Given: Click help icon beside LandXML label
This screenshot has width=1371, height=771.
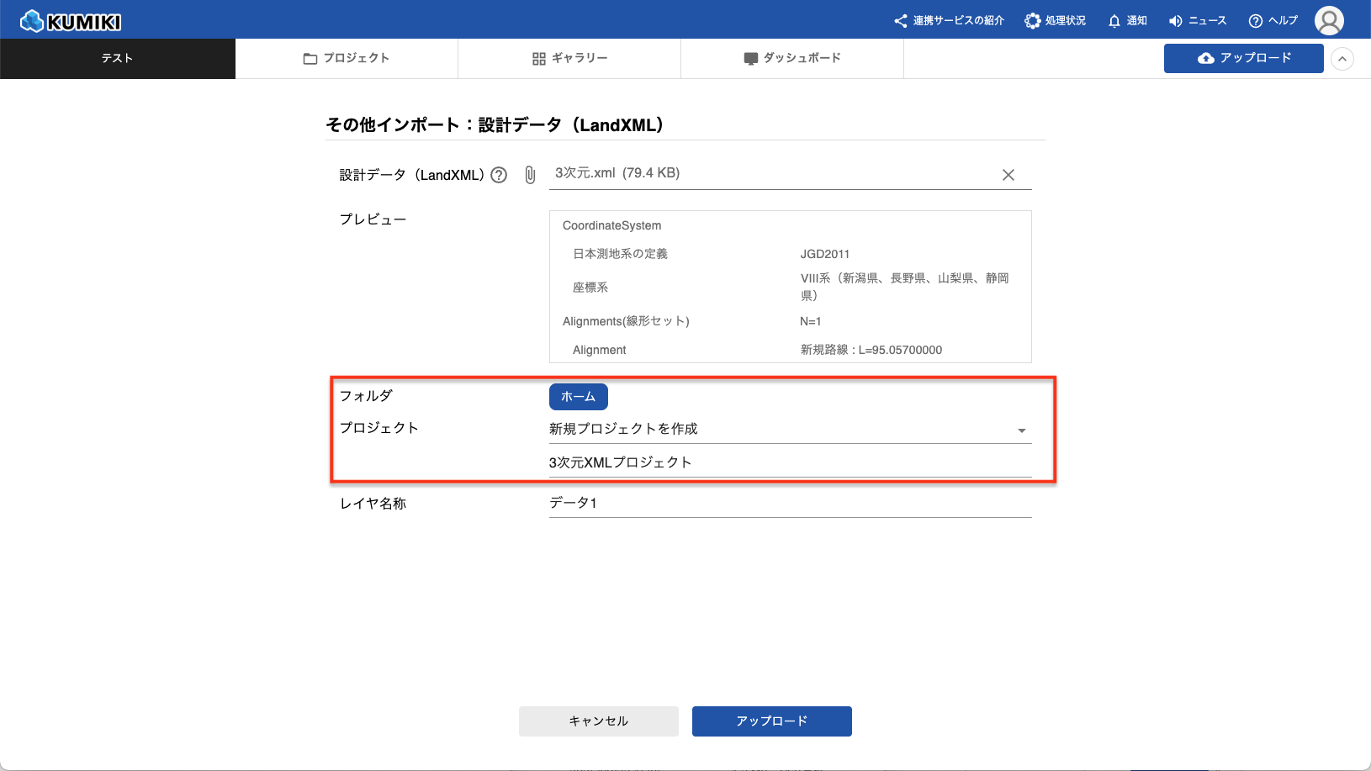Looking at the screenshot, I should coord(499,175).
